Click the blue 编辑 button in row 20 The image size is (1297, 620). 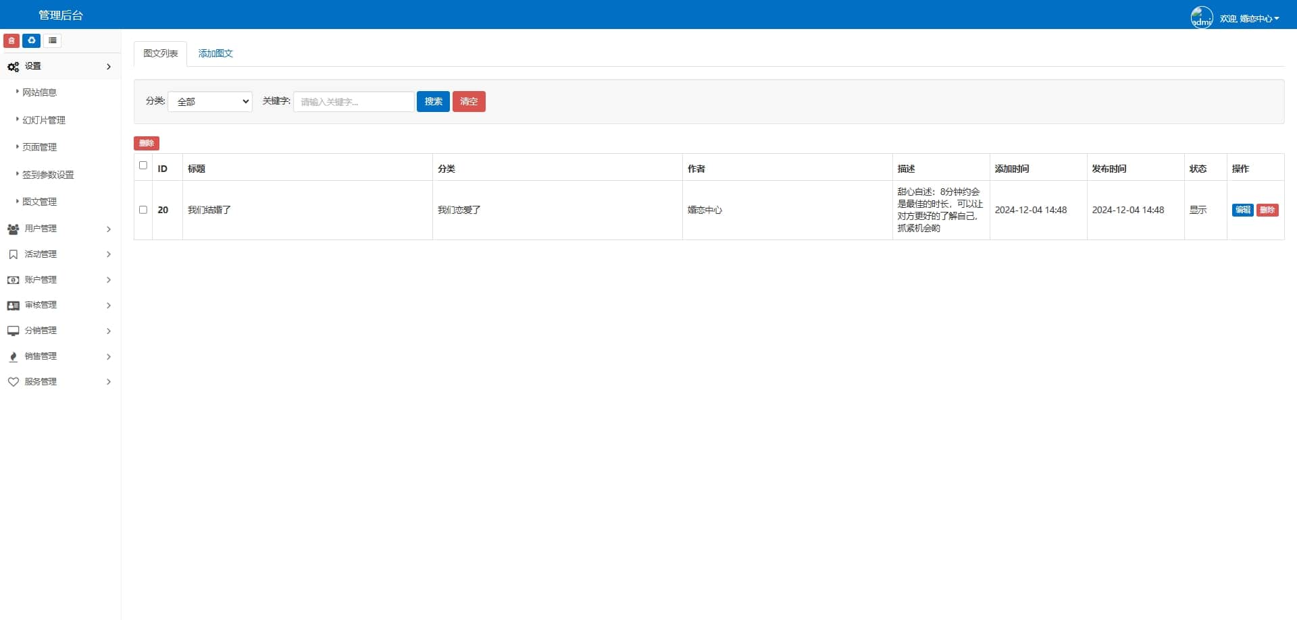point(1243,210)
